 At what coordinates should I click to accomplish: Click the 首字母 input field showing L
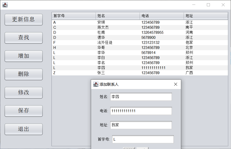pos(143,139)
